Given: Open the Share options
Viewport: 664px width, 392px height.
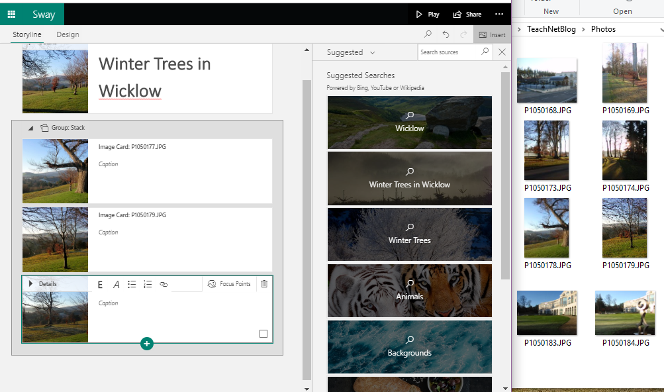Looking at the screenshot, I should (x=467, y=14).
